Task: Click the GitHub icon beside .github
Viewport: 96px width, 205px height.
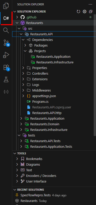Action: (x=23, y=17)
